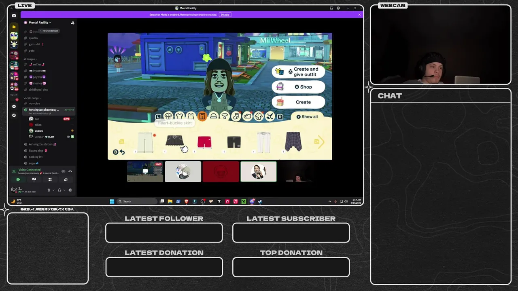Select the socks category icon
Viewport: 518px width, 291px height.
pyautogui.click(x=236, y=116)
